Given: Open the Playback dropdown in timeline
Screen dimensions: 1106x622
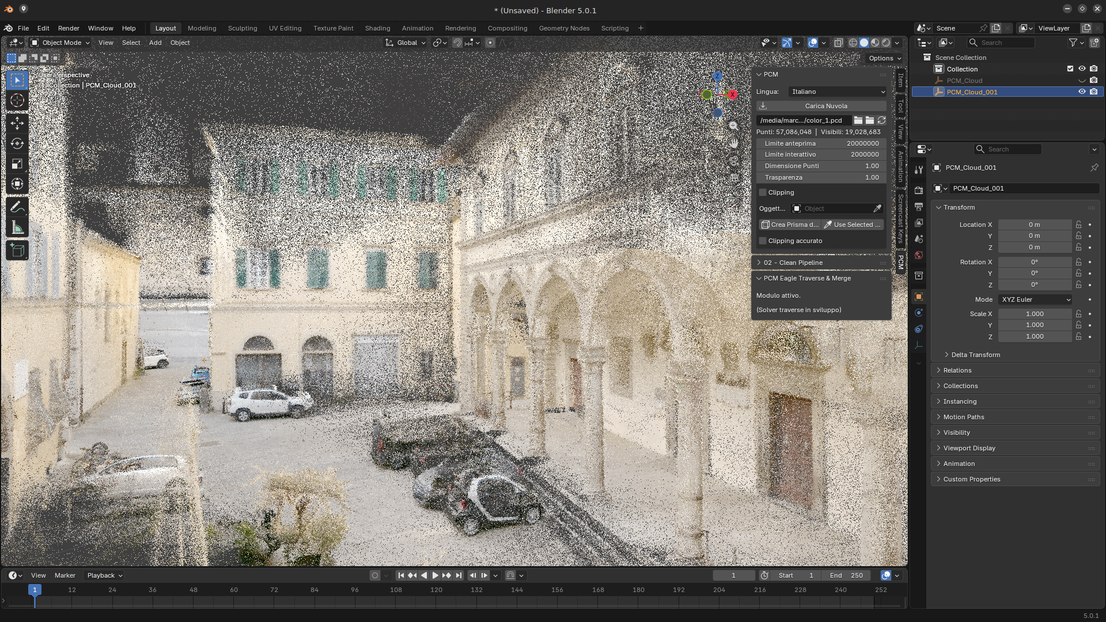Looking at the screenshot, I should click(104, 575).
